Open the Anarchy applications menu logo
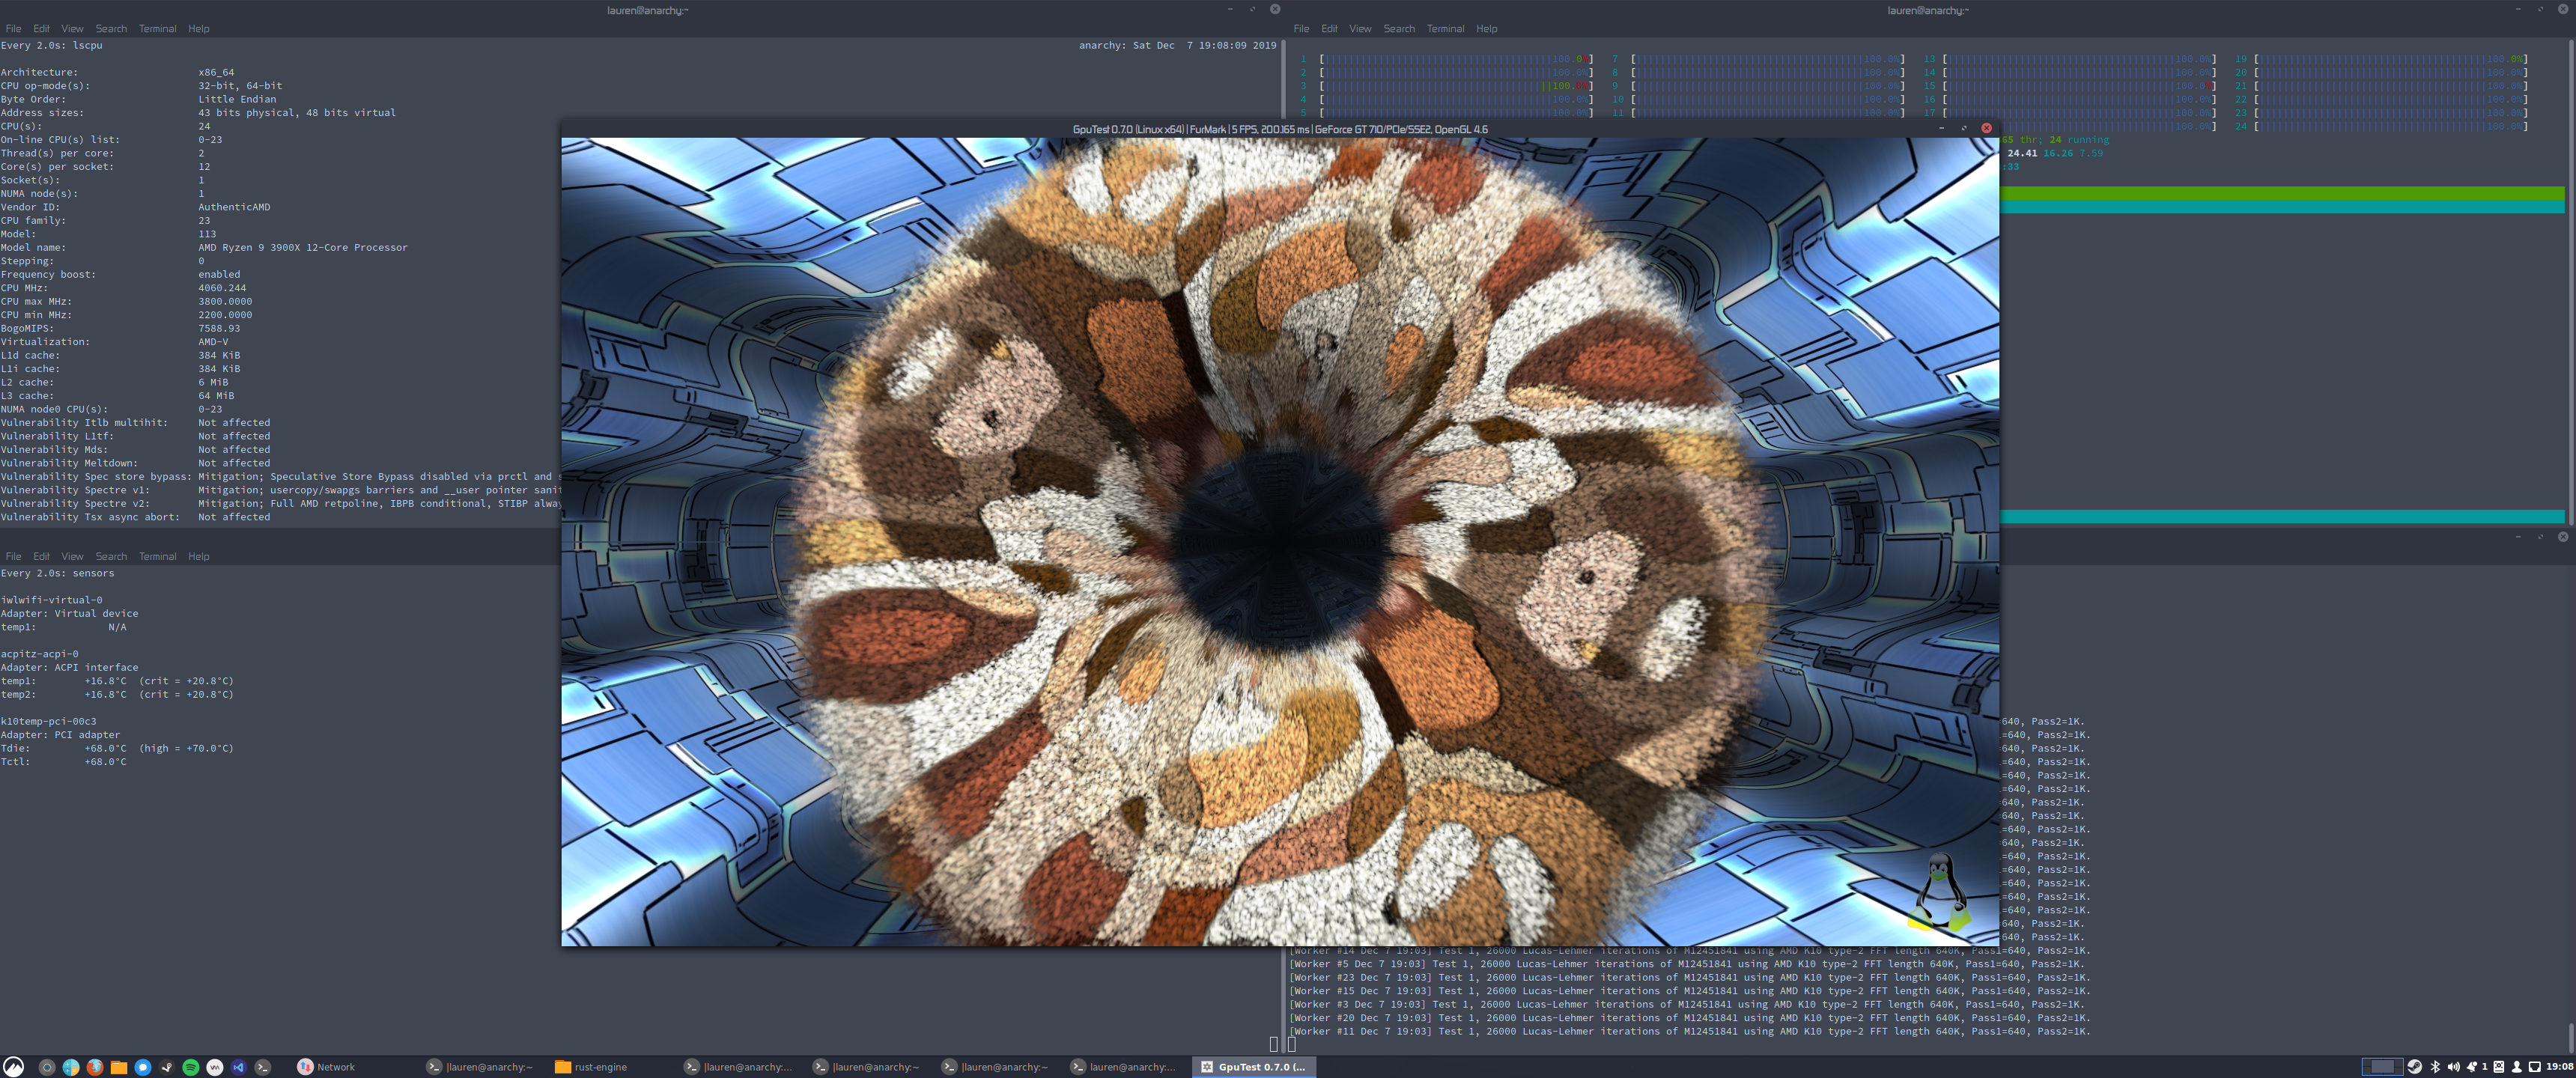Screen dimensions: 2576x1078 tap(13, 1067)
